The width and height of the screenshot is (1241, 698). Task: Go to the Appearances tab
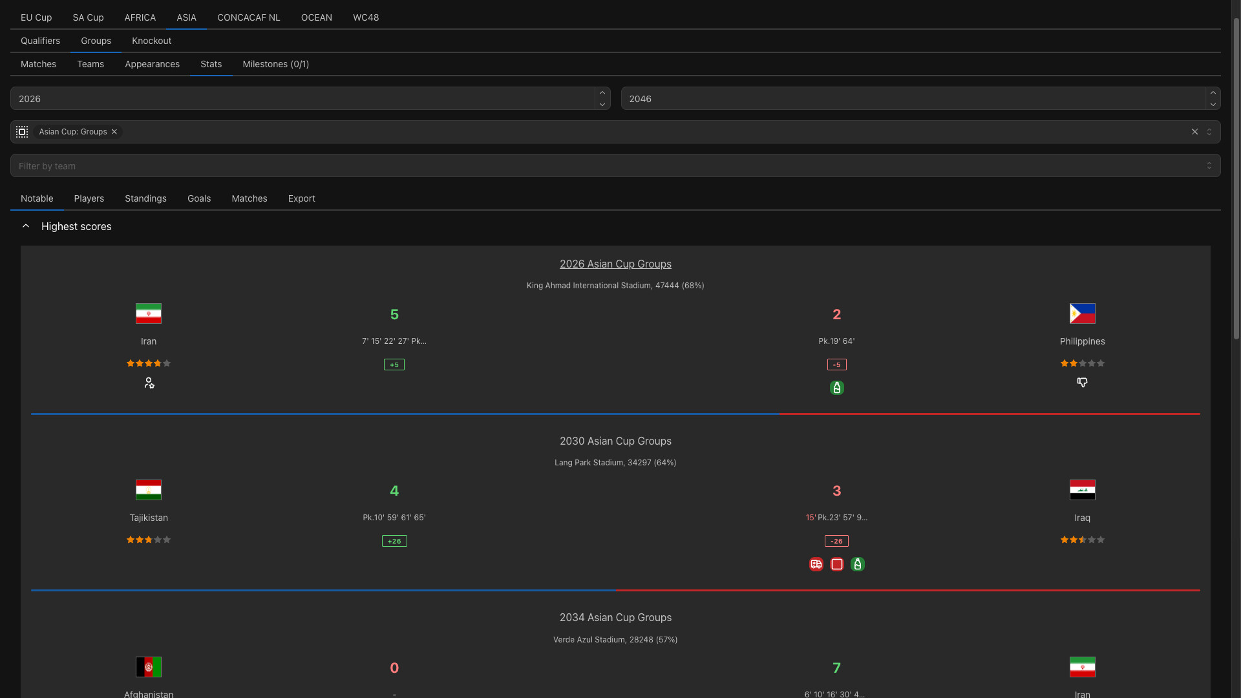tap(153, 64)
